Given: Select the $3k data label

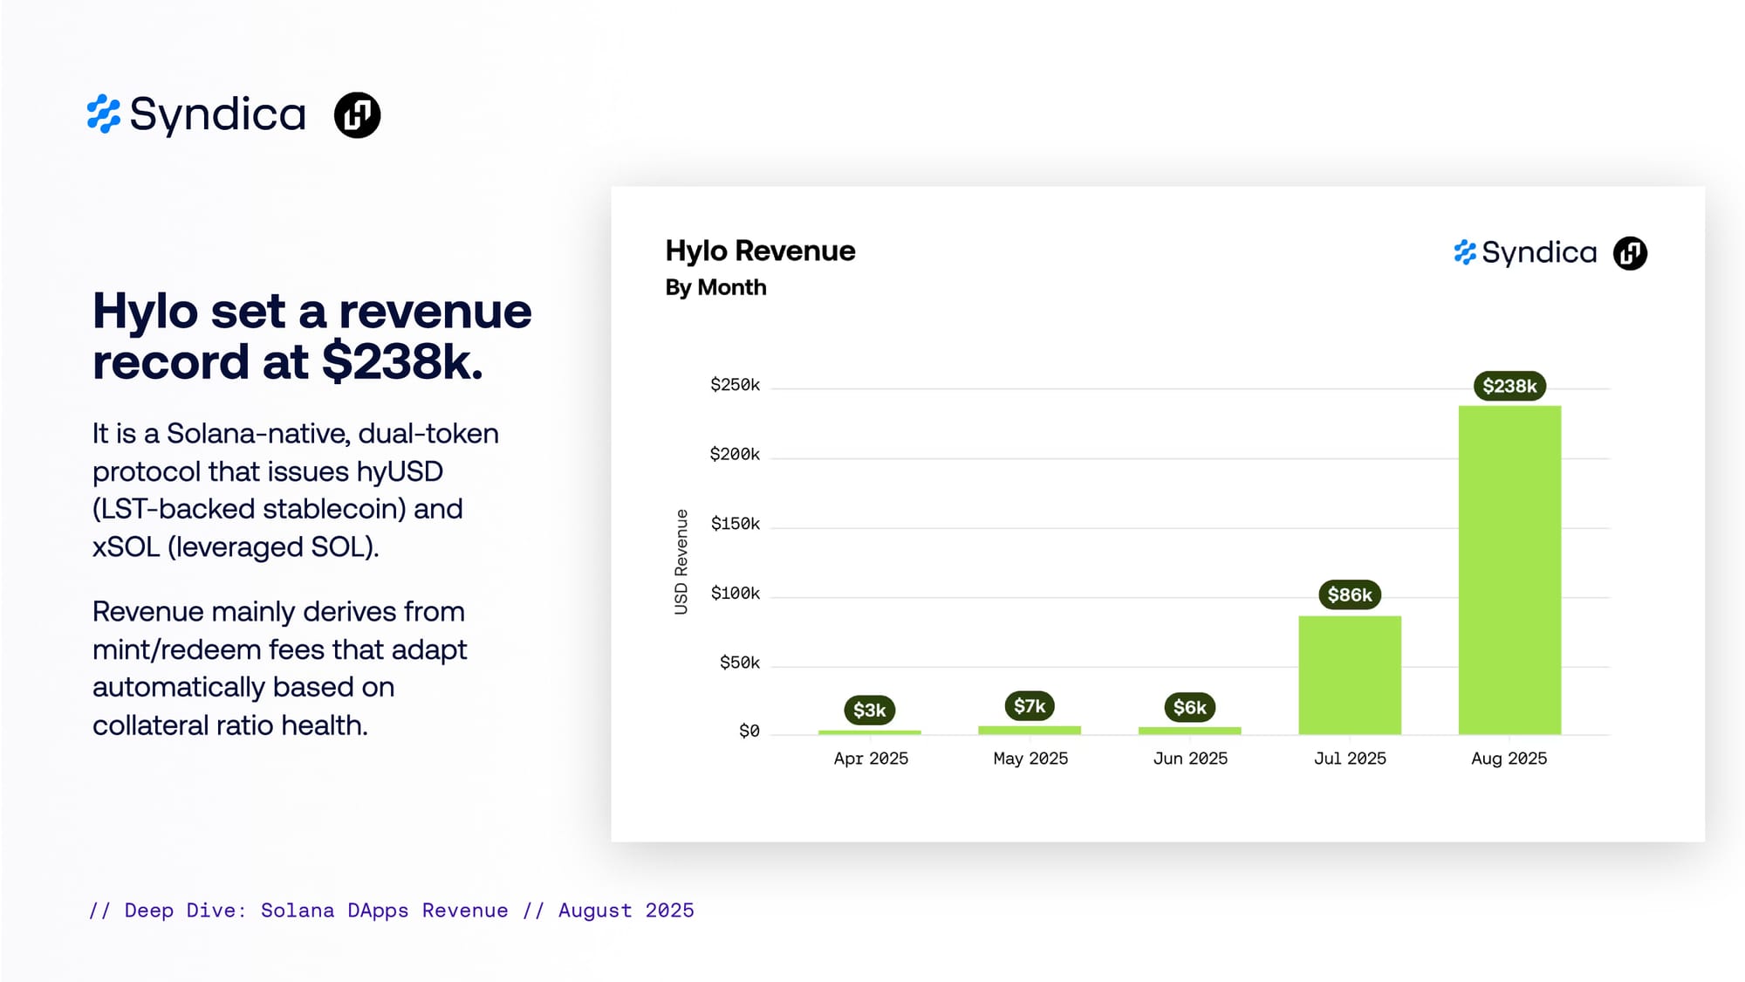Looking at the screenshot, I should click(870, 710).
